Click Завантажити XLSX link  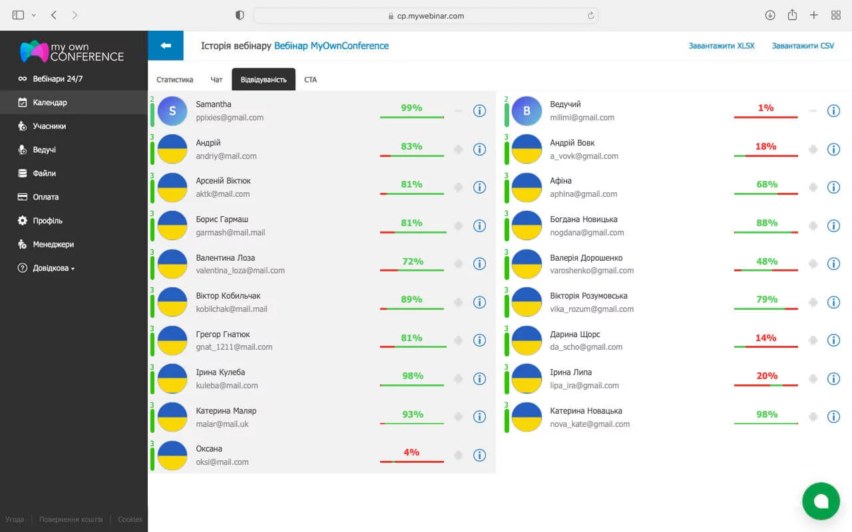tap(722, 46)
